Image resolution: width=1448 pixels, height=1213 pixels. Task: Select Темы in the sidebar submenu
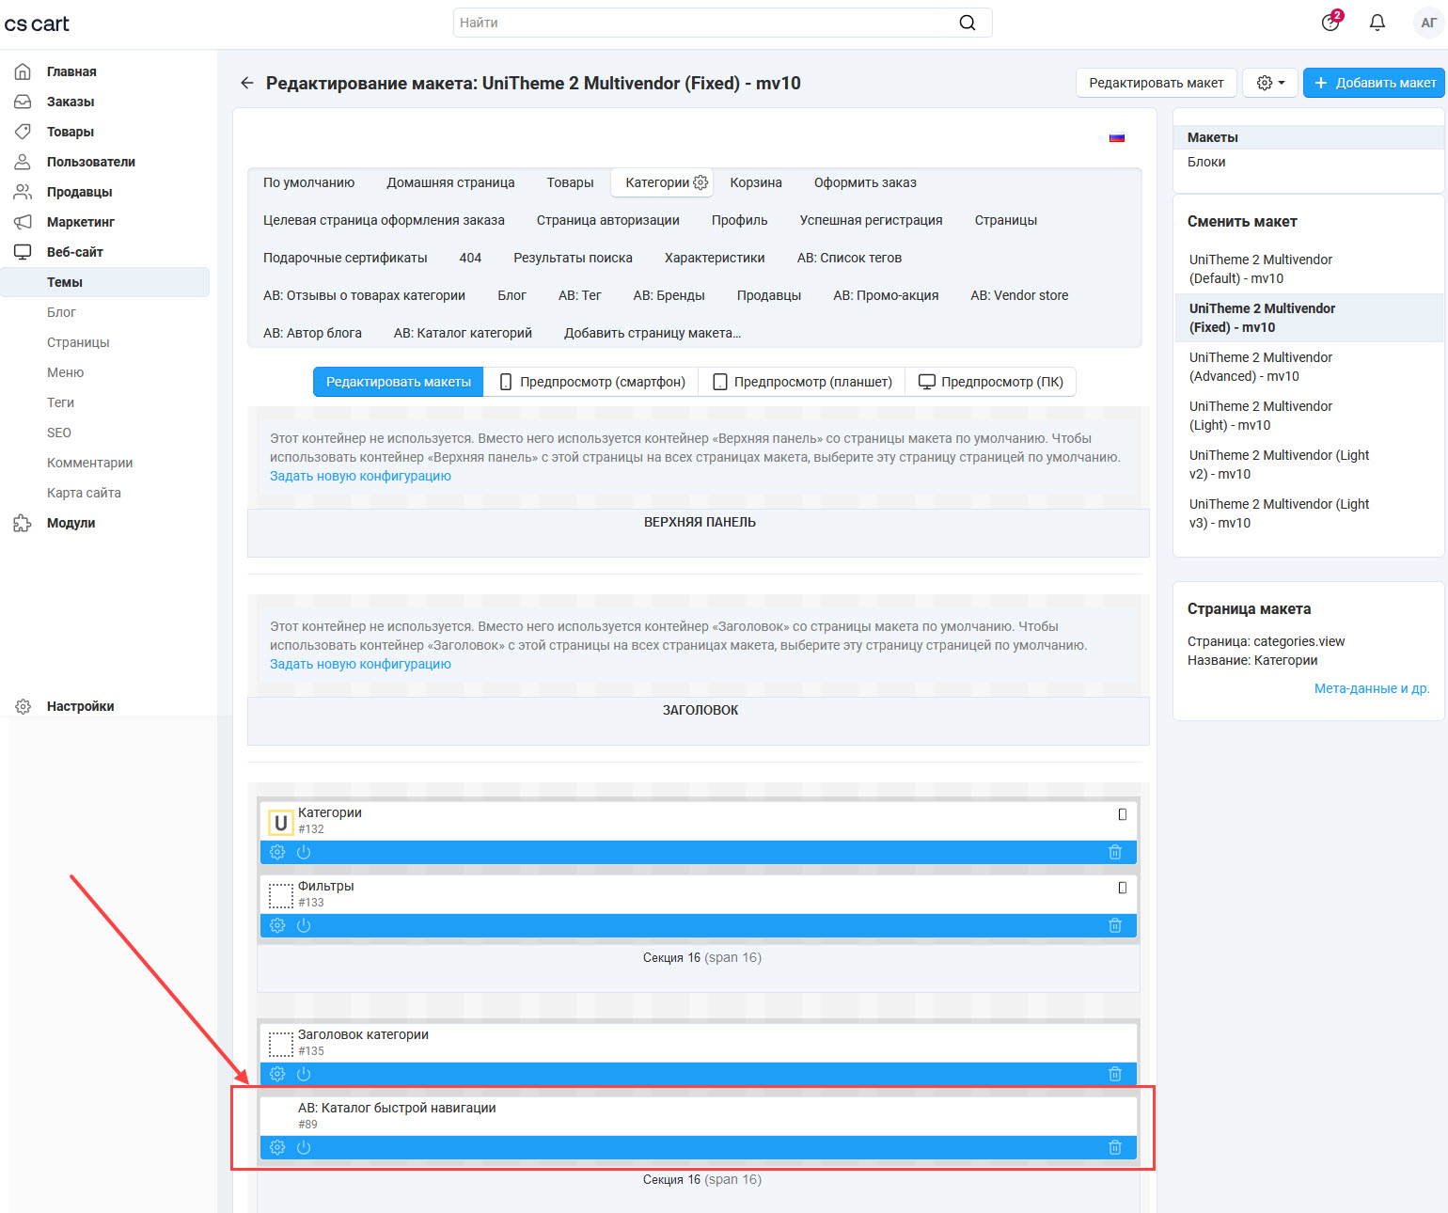click(105, 282)
